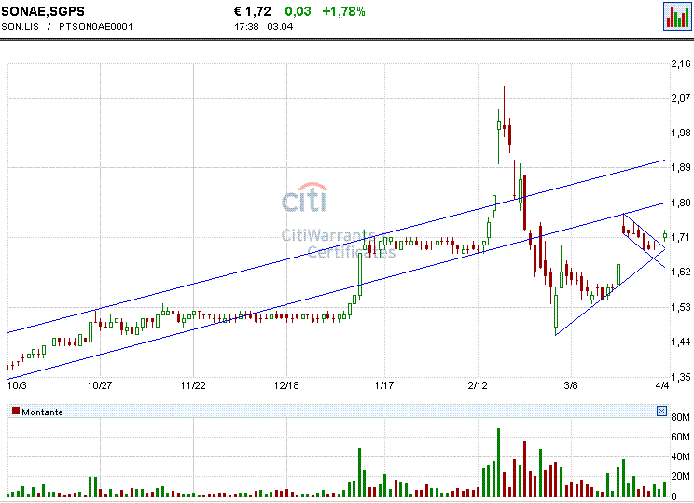Click the 11/22 date axis label

(x=193, y=385)
